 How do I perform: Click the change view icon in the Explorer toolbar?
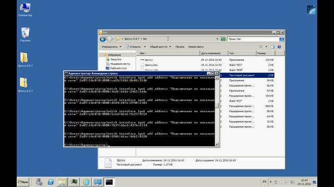[x=261, y=47]
